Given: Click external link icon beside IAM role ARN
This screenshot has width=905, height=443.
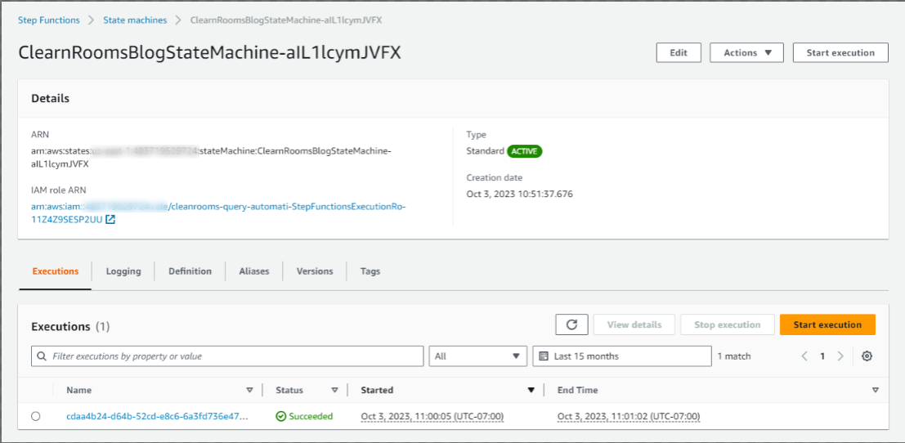Looking at the screenshot, I should [110, 219].
